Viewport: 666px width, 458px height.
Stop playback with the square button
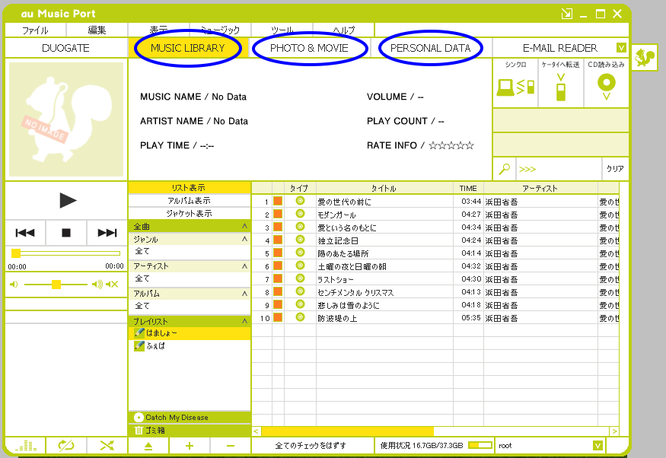point(65,233)
